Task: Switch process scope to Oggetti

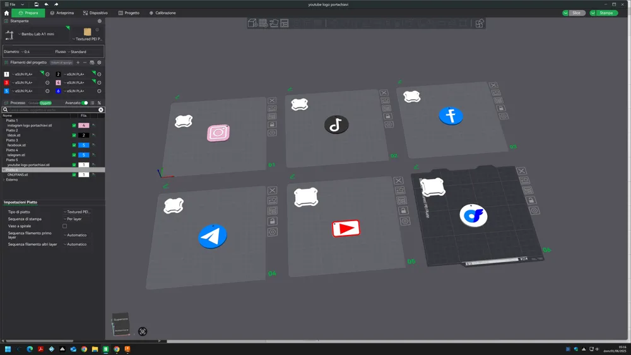Action: click(45, 103)
